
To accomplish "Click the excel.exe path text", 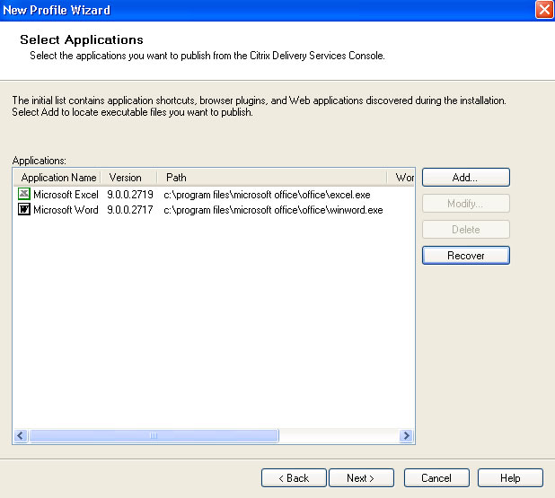I will point(267,195).
